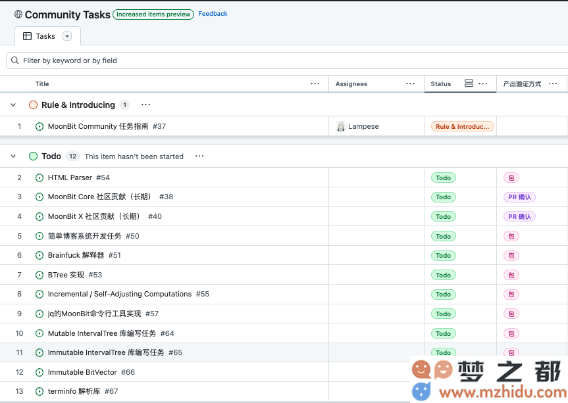Select row number 5

tap(19, 236)
